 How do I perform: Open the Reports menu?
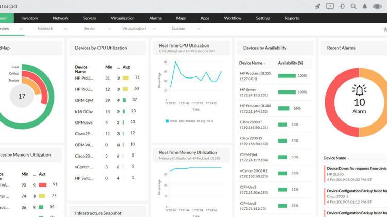click(x=292, y=18)
